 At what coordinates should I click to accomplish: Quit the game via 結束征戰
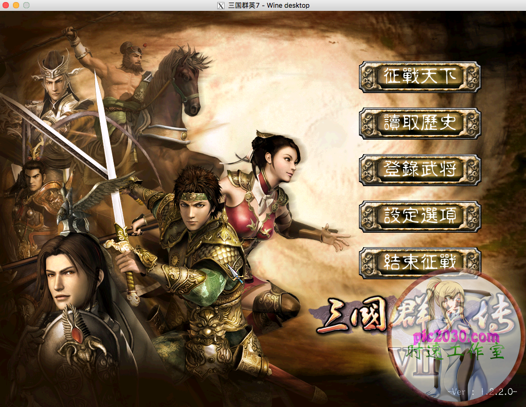click(419, 263)
